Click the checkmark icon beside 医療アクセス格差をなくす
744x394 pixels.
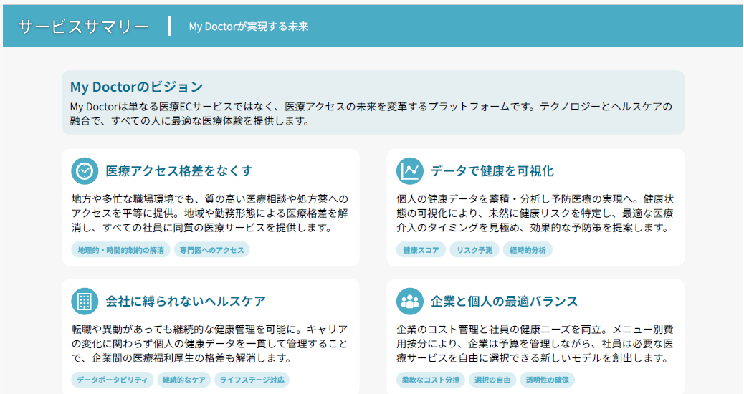pyautogui.click(x=85, y=171)
